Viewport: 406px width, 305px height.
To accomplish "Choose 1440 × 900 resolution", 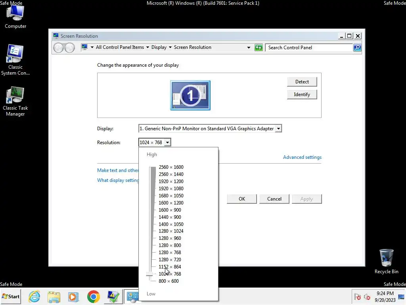I will point(170,217).
